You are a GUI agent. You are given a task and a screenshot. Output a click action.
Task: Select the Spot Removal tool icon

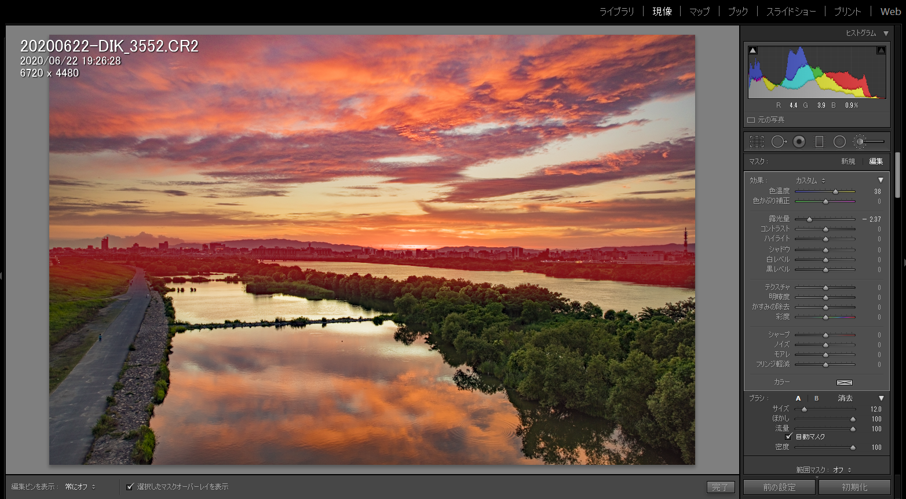click(779, 141)
